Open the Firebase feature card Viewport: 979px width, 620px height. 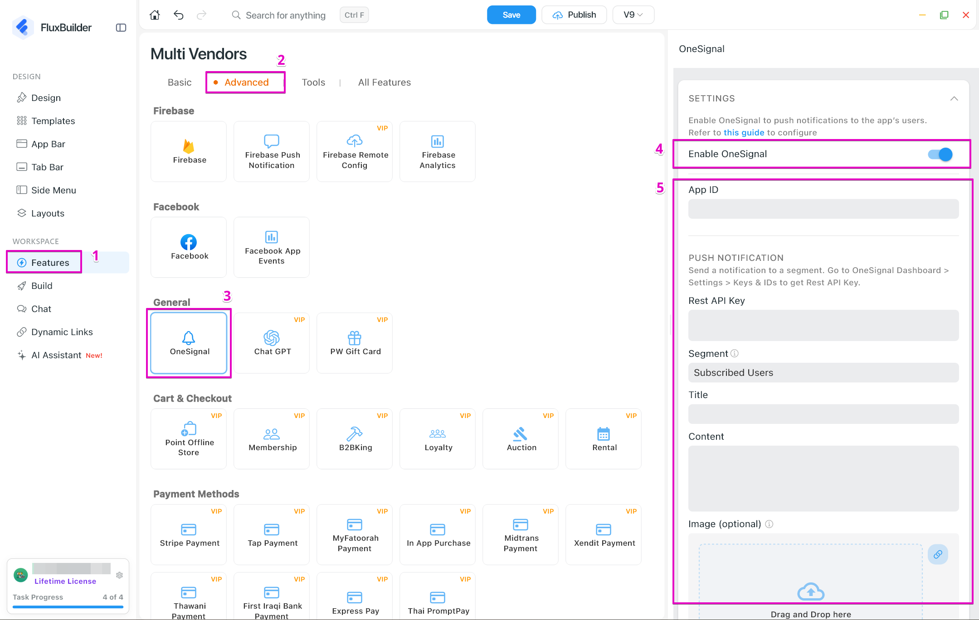click(189, 151)
